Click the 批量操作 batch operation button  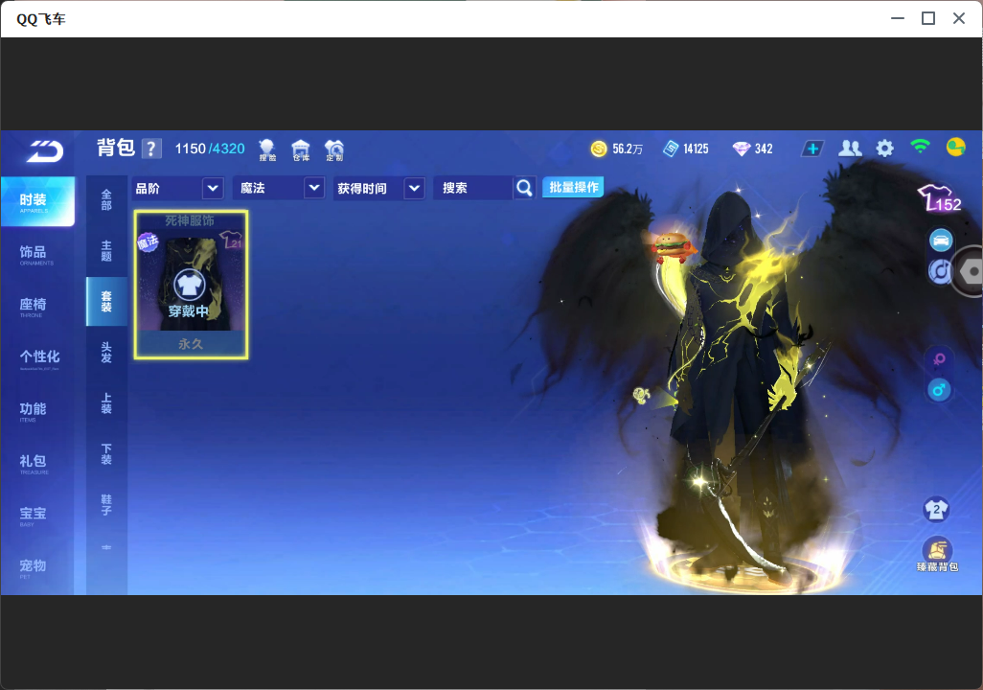click(573, 187)
